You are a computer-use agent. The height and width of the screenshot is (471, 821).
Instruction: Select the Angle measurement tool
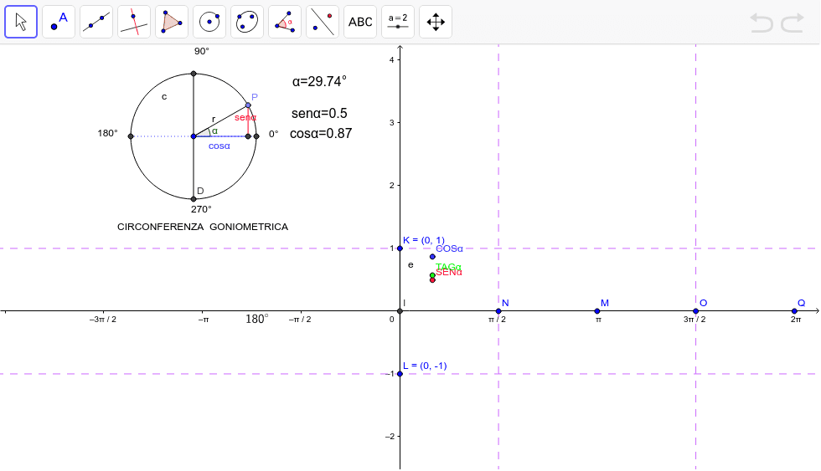click(x=285, y=22)
